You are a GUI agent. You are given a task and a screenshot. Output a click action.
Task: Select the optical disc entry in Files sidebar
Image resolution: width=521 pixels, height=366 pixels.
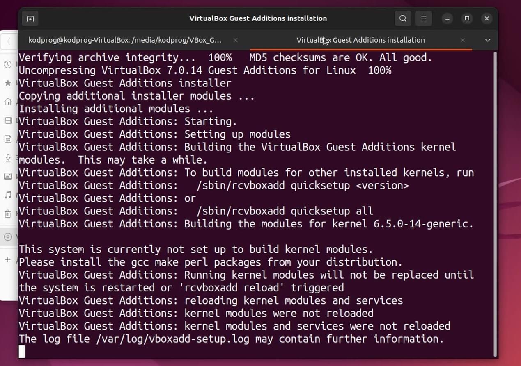pyautogui.click(x=7, y=237)
